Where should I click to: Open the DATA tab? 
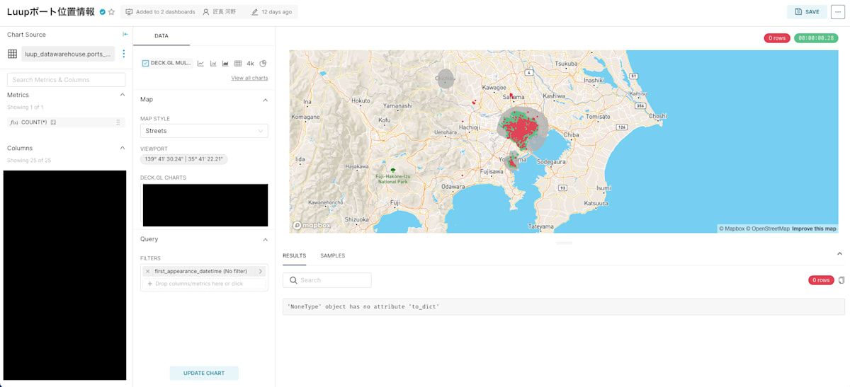coord(161,35)
